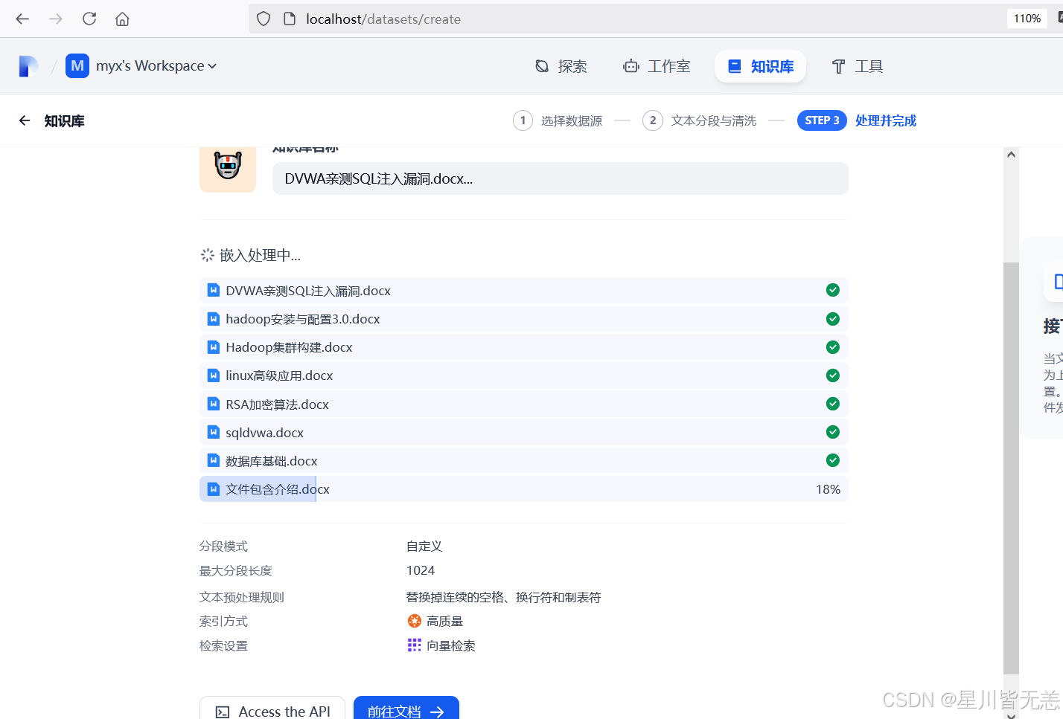Image resolution: width=1063 pixels, height=719 pixels.
Task: Click the 向量检索 retrieval icon
Action: click(x=415, y=645)
